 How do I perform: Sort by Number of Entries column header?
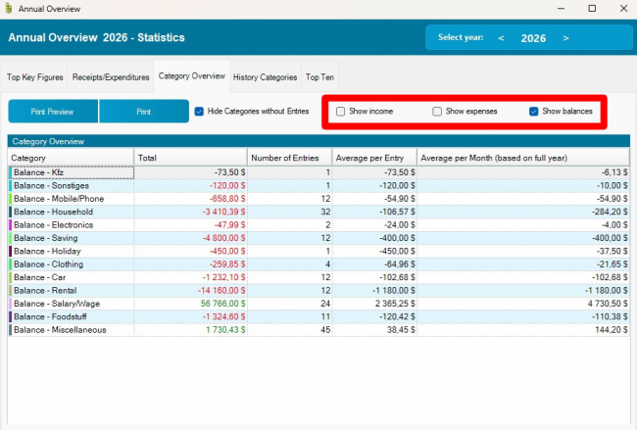click(x=289, y=158)
